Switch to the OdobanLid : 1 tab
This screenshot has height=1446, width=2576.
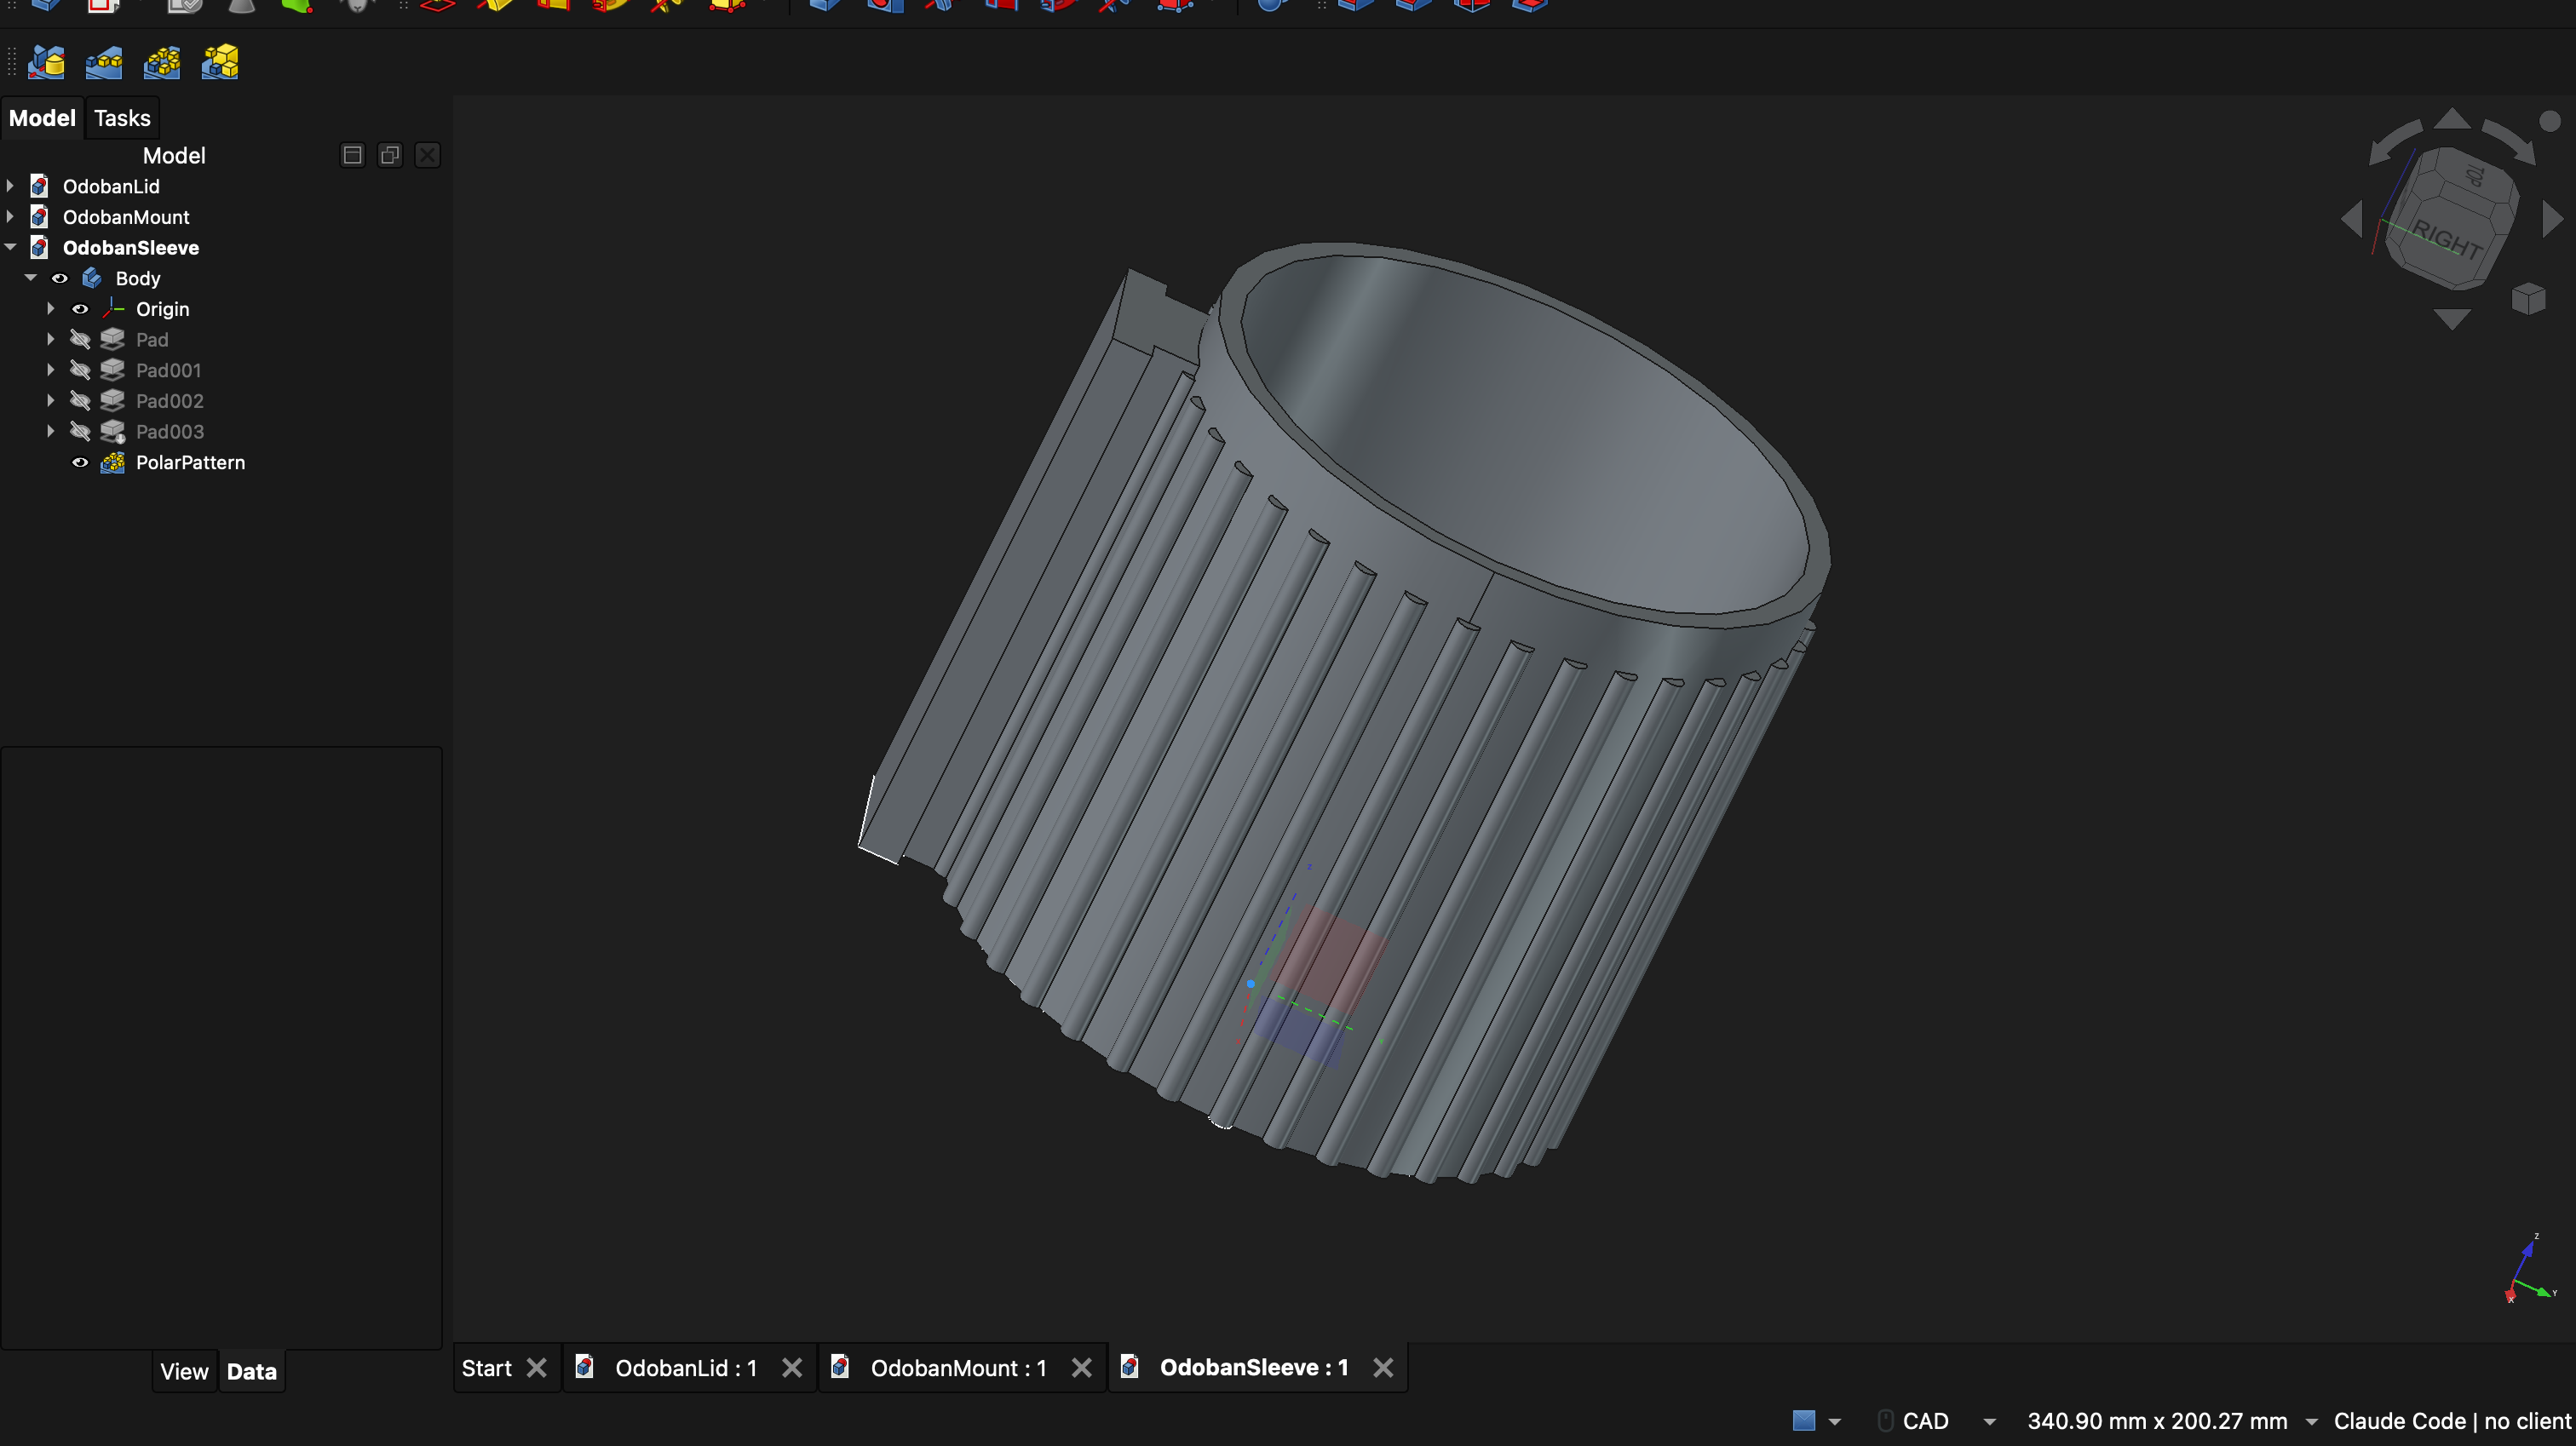pos(686,1368)
